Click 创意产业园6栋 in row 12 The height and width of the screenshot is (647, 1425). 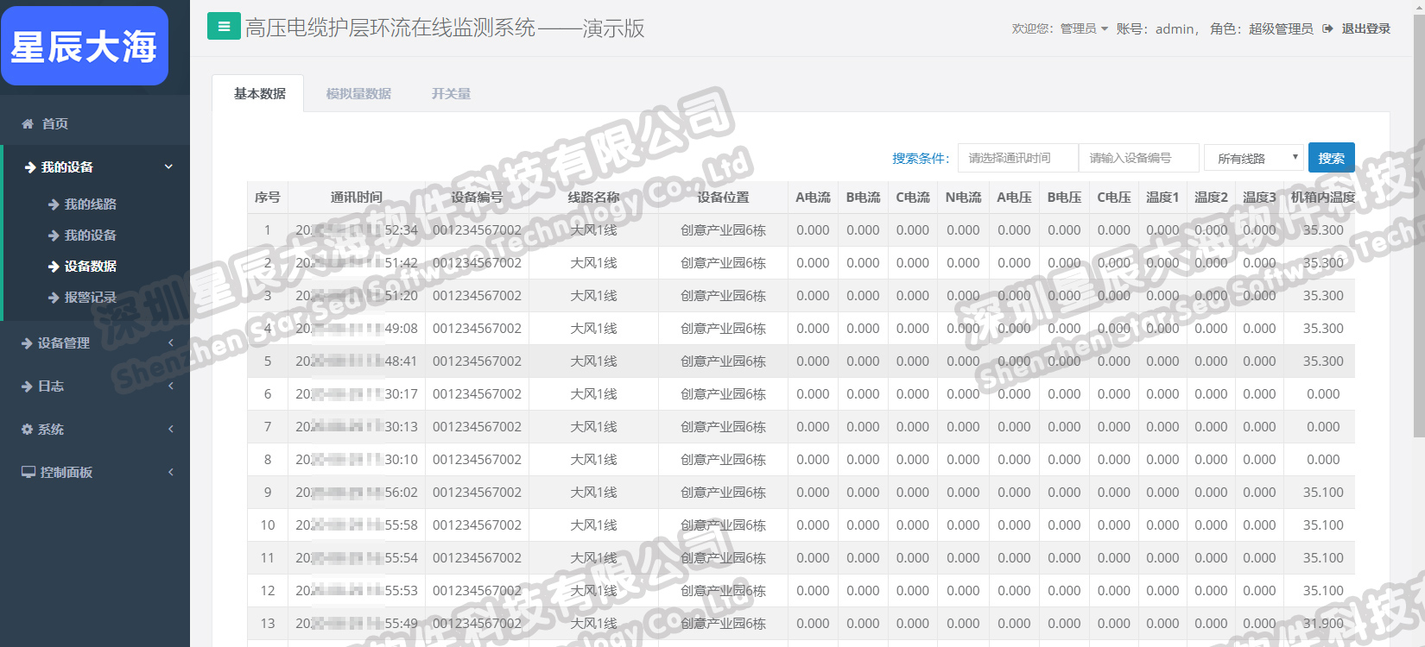(723, 591)
